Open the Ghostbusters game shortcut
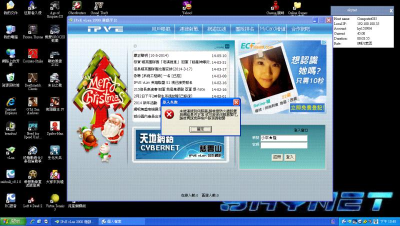400x226 pixels. coord(77,7)
